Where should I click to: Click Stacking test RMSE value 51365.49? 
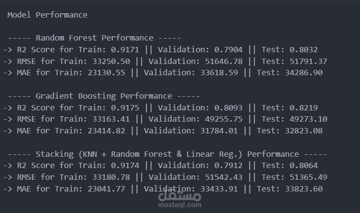point(308,177)
